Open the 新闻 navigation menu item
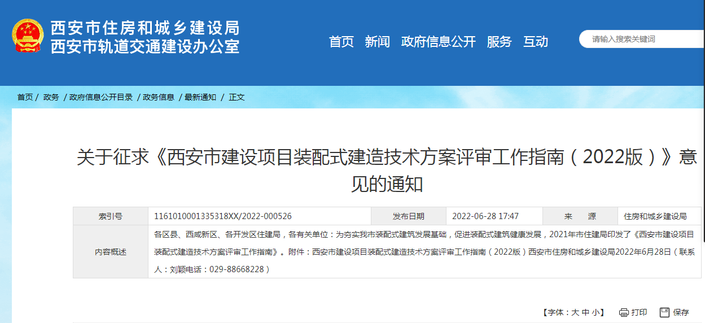The image size is (705, 323). coord(377,41)
